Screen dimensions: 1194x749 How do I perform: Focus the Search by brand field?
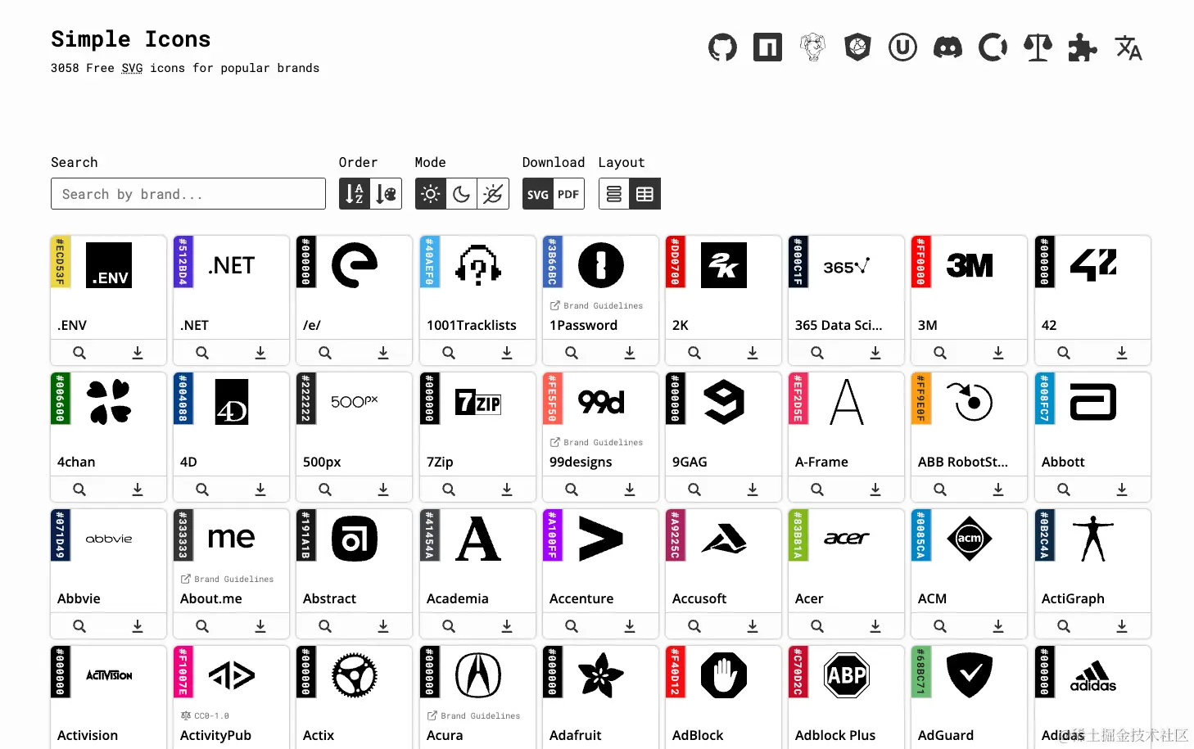click(188, 194)
